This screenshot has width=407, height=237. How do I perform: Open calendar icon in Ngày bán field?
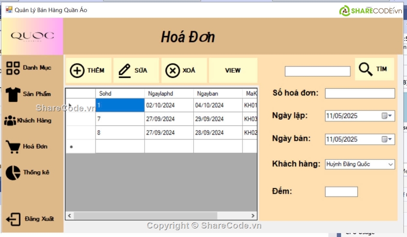pos(384,139)
